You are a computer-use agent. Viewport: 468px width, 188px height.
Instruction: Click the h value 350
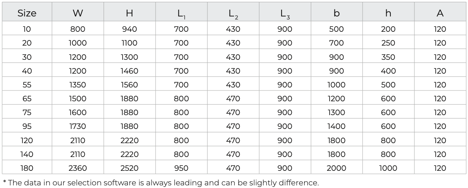tap(388, 57)
